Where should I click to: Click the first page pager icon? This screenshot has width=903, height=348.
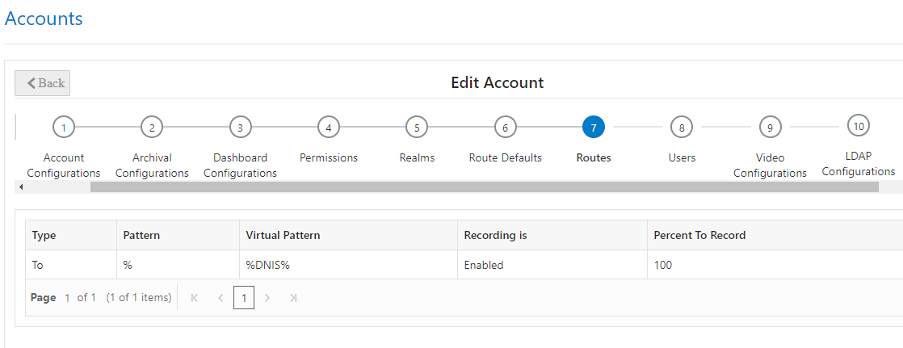(194, 298)
